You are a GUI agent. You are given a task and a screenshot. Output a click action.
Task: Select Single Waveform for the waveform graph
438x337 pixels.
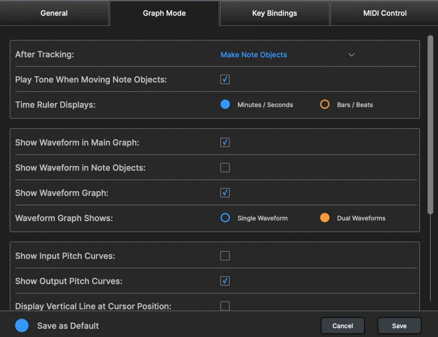pos(225,218)
